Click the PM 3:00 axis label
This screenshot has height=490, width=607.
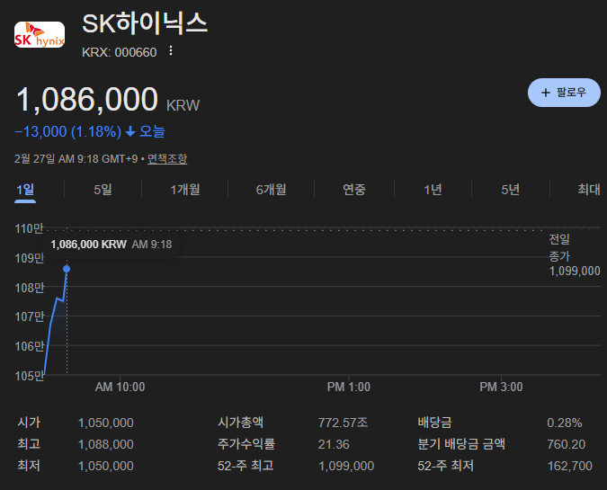(x=501, y=387)
